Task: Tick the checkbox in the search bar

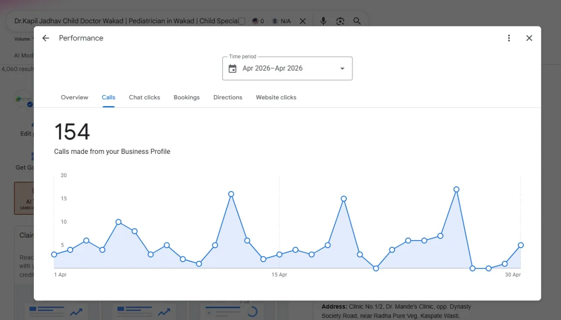Action: point(241,21)
